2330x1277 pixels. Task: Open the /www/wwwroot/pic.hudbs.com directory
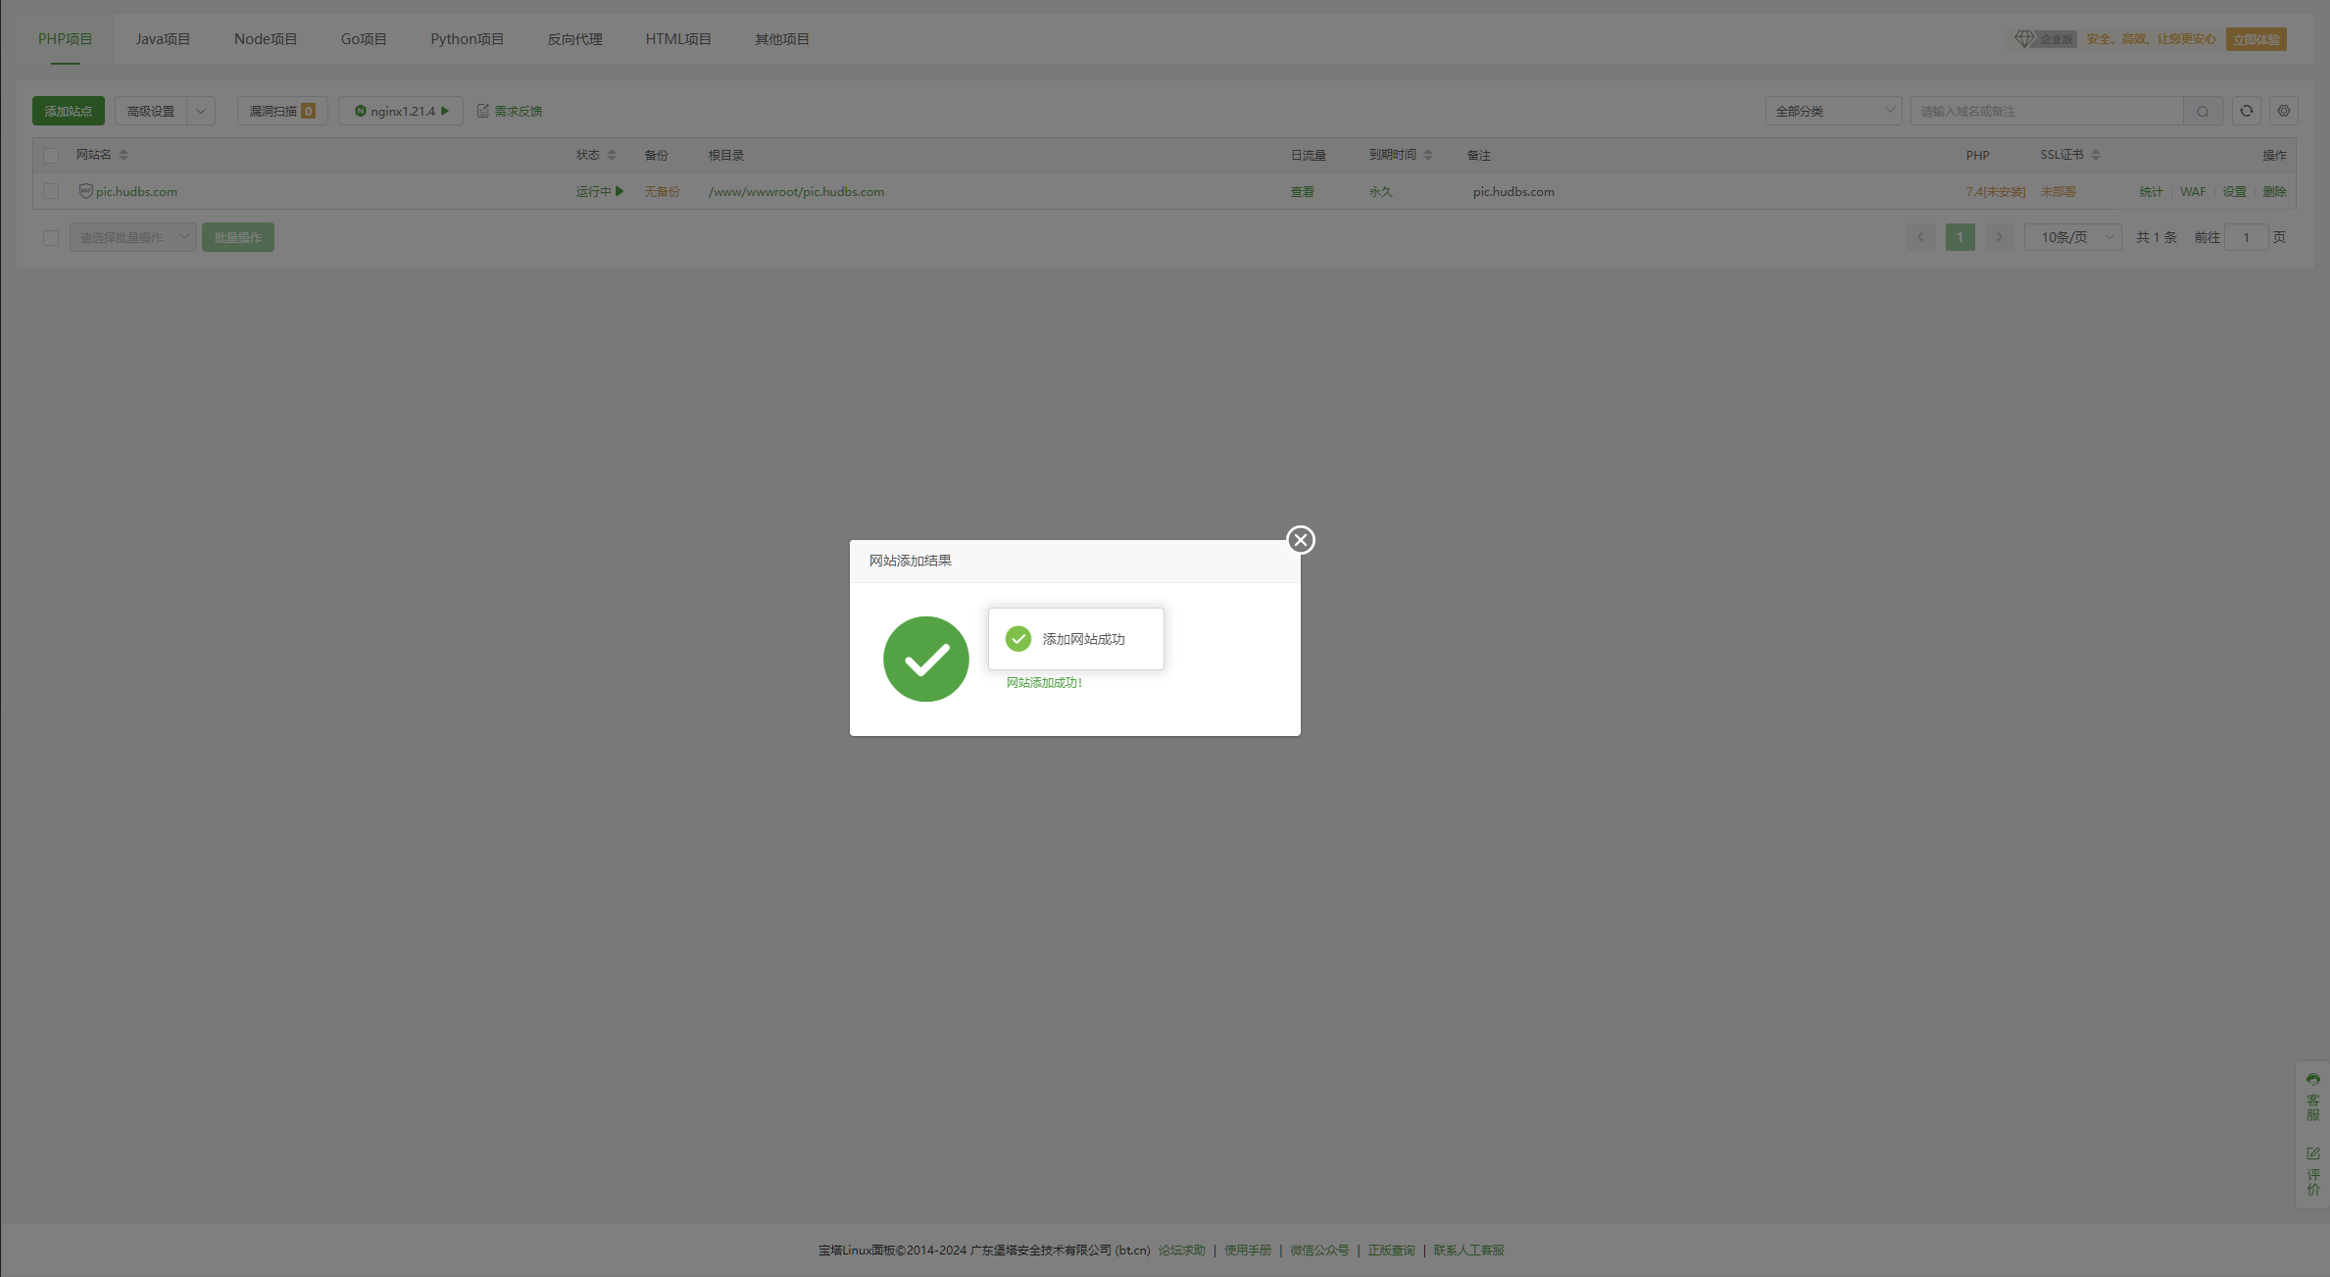click(x=796, y=191)
